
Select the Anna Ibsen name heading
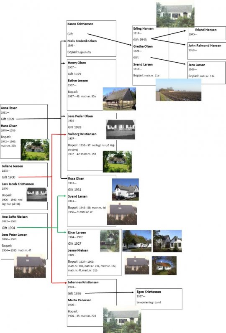point(9,108)
